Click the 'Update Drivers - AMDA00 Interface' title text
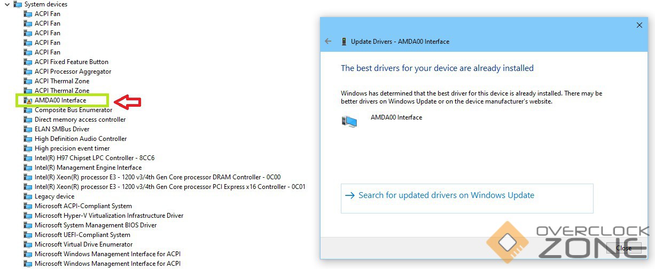 (x=400, y=42)
